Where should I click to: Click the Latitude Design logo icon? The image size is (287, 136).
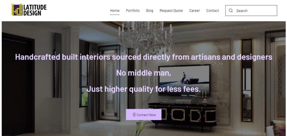coord(17,10)
